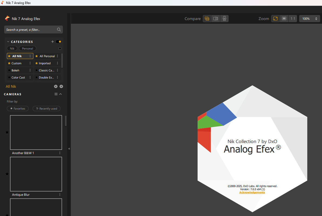Viewport: 322px width, 216px height.
Task: Select the All Nik category
Action: tap(20, 56)
